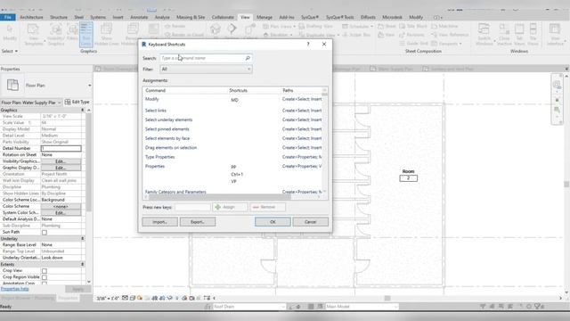
Task: Open Visibility/Graphics from the ribbon
Action: click(56, 34)
